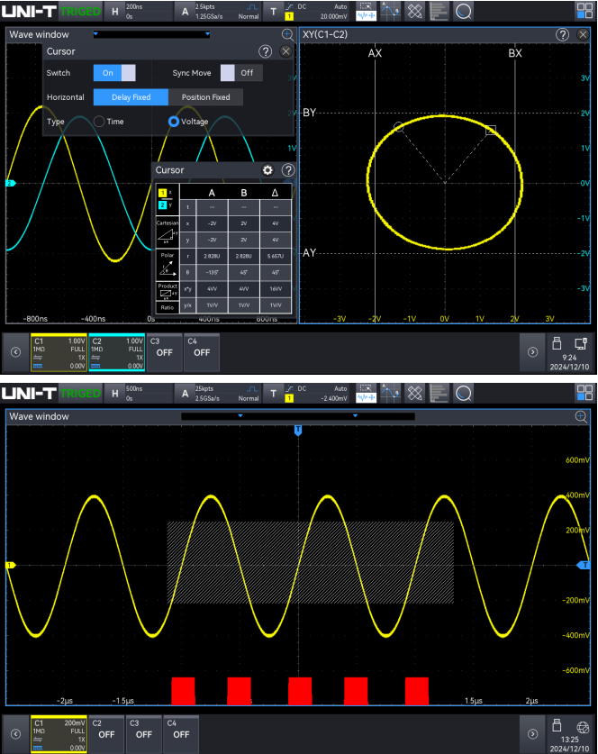Choose the Delay Fixed horizontal option
598x754 pixels.
[x=131, y=97]
